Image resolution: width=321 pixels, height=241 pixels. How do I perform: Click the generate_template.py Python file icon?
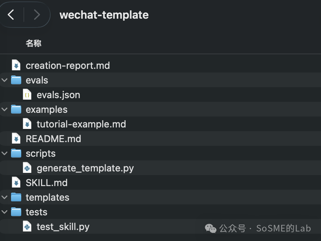point(27,168)
